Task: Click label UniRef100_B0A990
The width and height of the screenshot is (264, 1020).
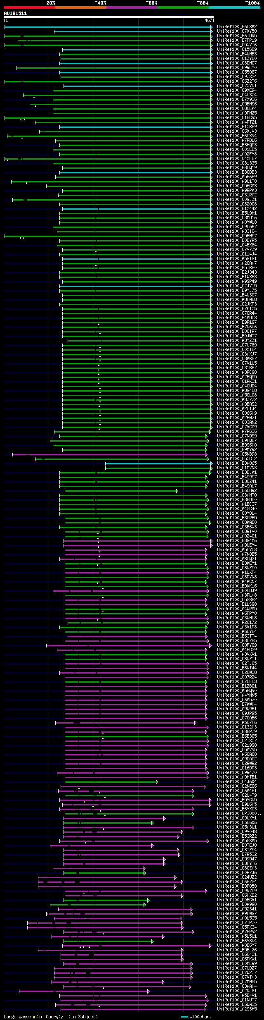Action: 237,905
